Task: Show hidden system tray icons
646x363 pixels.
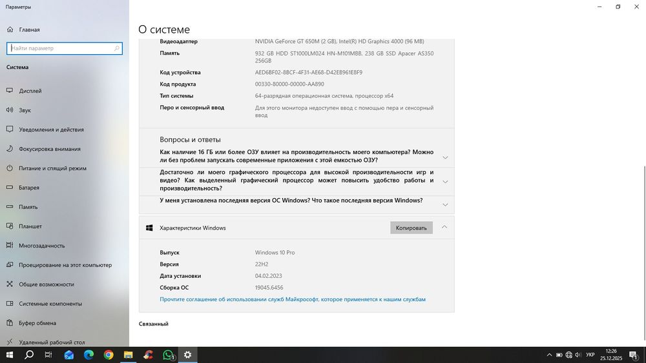Action: (x=549, y=355)
